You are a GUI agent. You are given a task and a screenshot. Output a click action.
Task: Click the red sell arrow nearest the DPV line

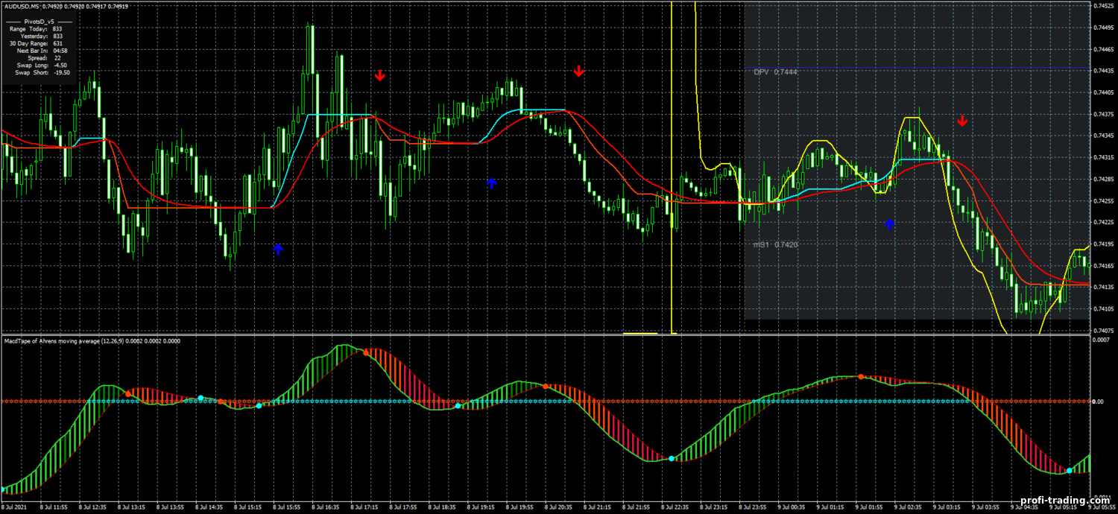click(962, 121)
